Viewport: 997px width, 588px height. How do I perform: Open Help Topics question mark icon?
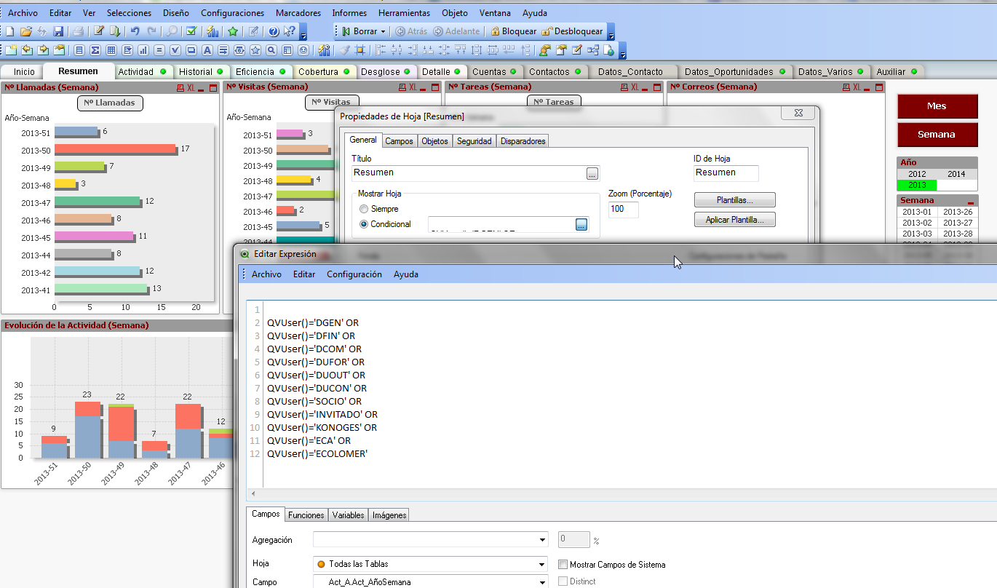point(274,31)
